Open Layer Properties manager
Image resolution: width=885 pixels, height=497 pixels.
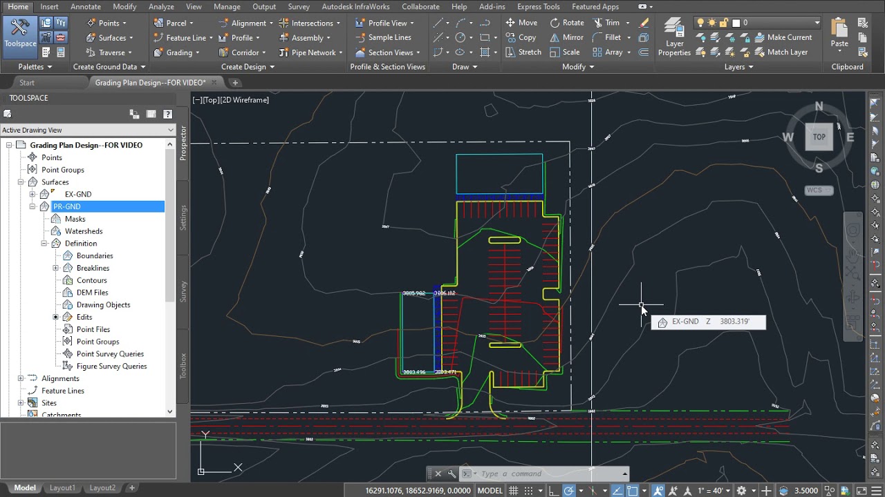[674, 37]
